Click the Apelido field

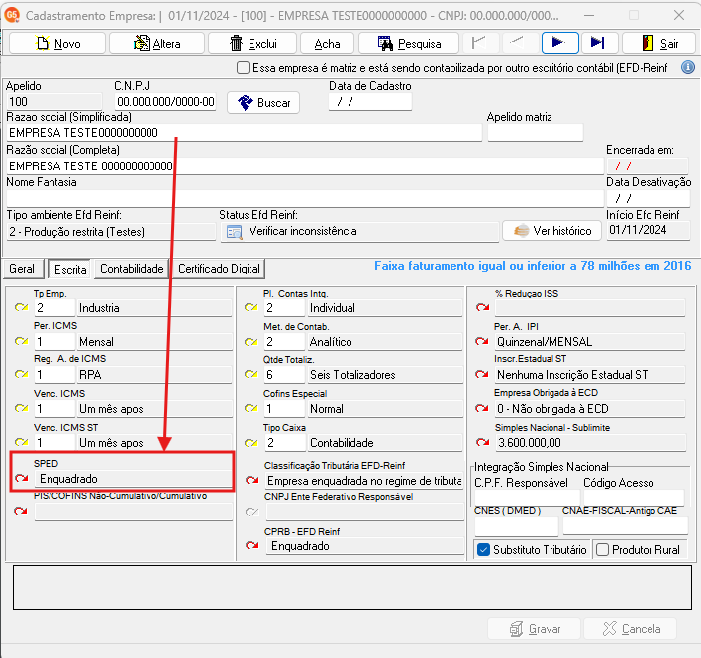click(x=54, y=102)
